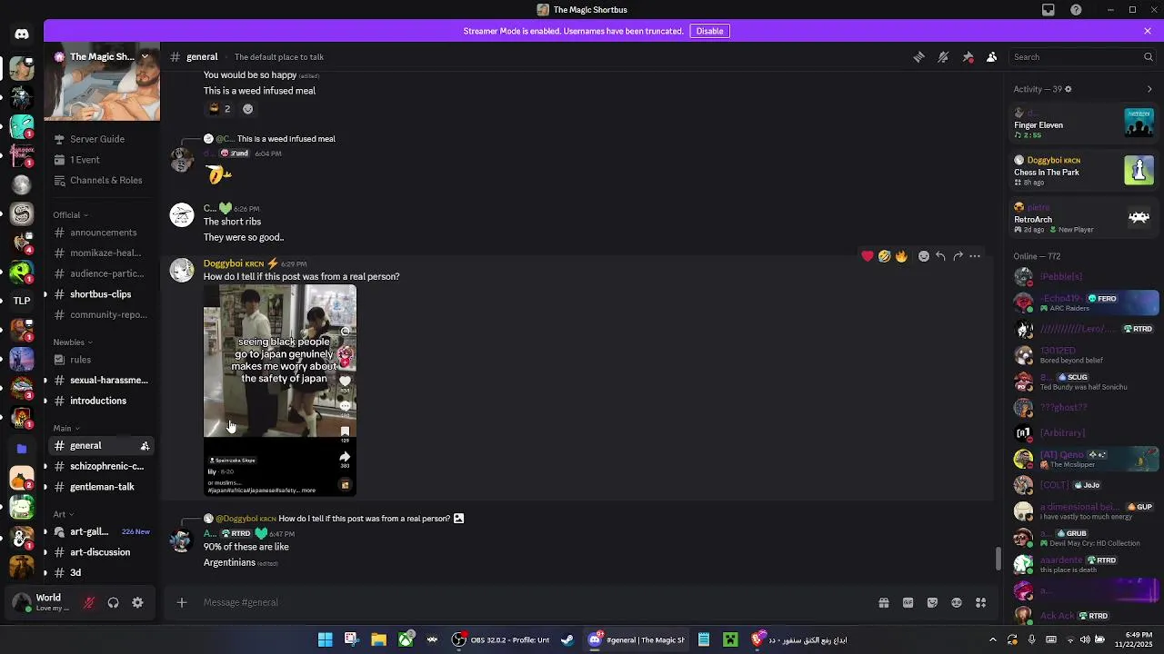Jump to replied message about real person
The image size is (1164, 654).
coord(364,519)
